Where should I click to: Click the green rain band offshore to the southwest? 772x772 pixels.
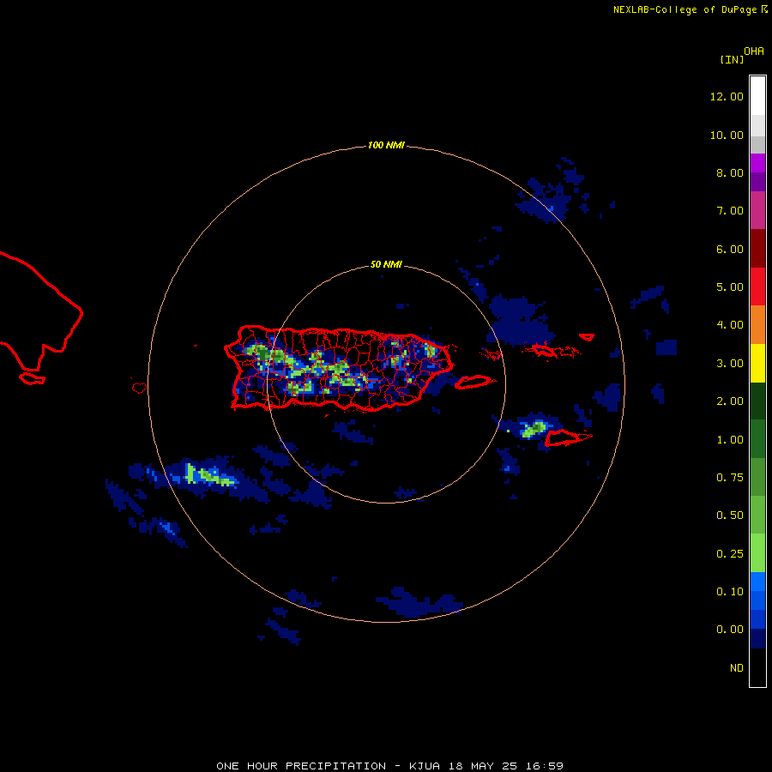pos(211,475)
